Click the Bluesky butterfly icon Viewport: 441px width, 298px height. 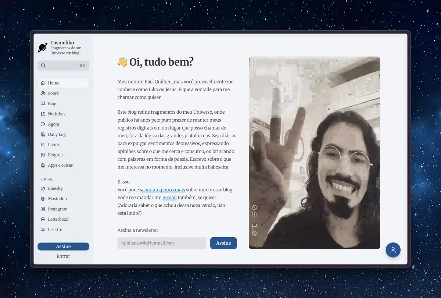(x=43, y=188)
